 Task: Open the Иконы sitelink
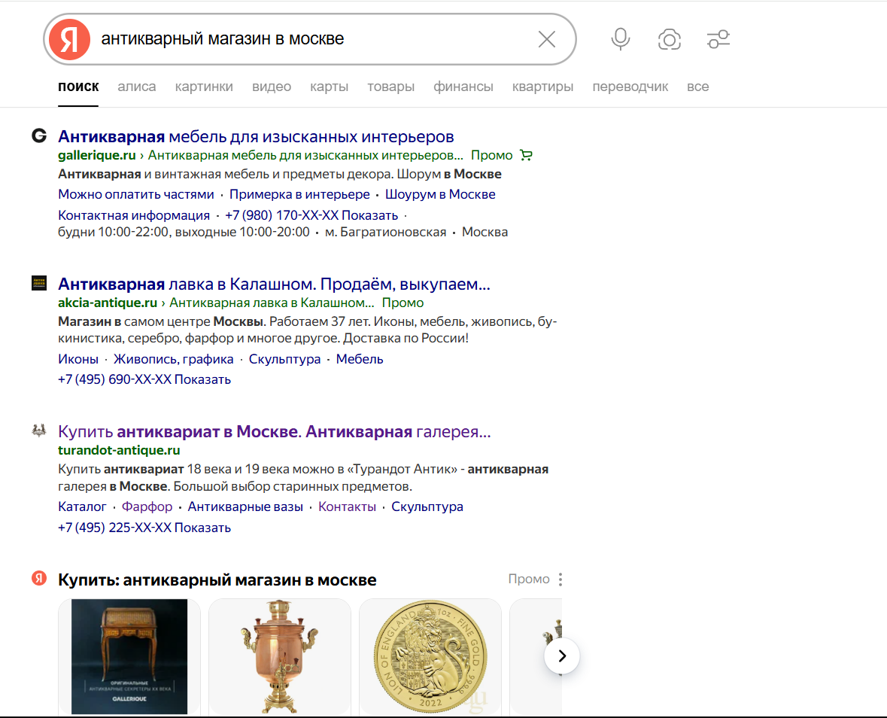[78, 359]
